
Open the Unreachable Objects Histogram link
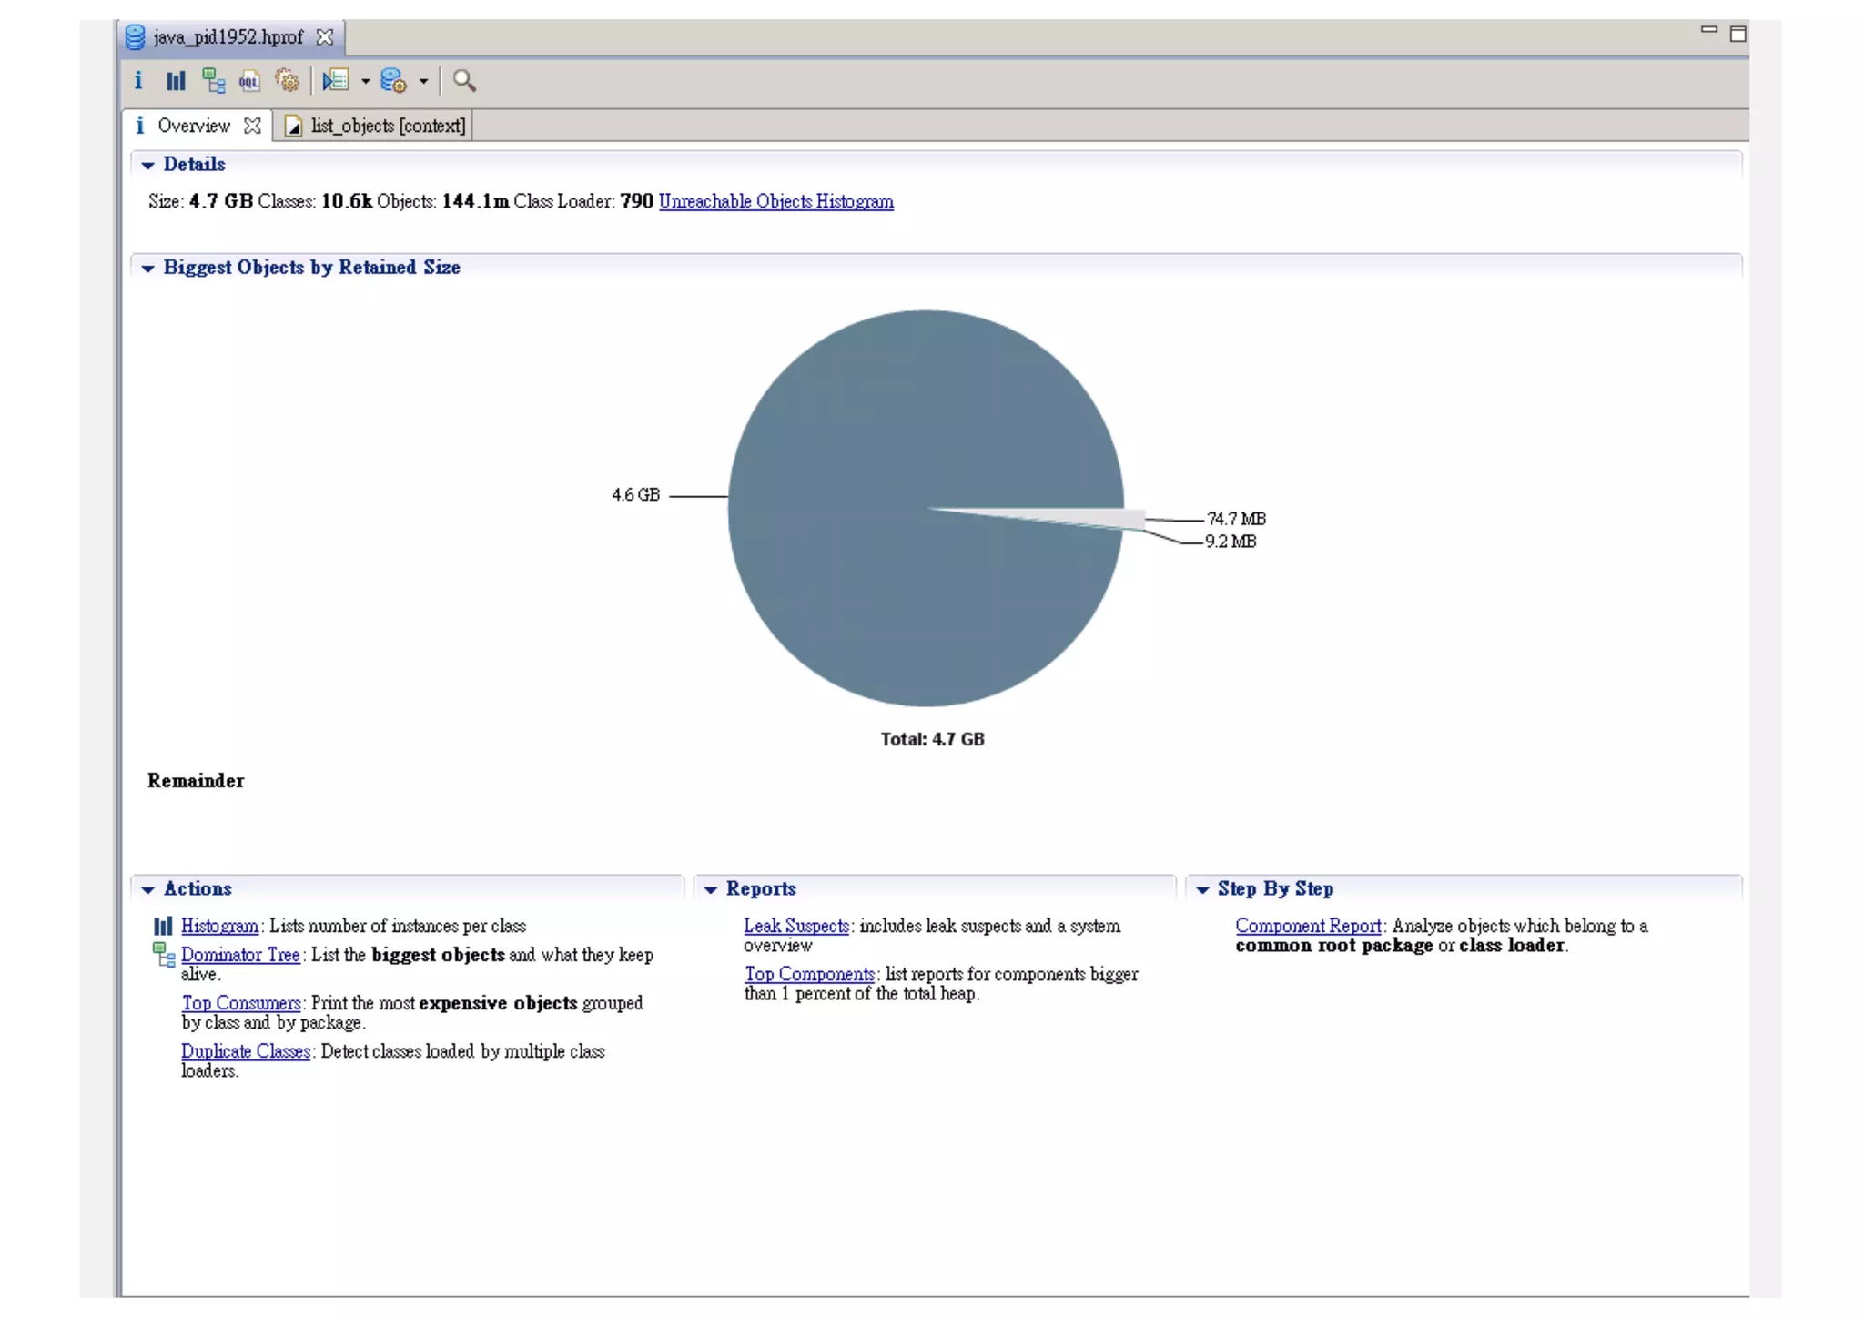point(775,201)
